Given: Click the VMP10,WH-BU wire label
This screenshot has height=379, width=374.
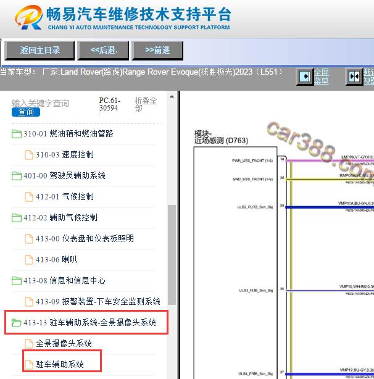Looking at the screenshot, I should pyautogui.click(x=357, y=287).
